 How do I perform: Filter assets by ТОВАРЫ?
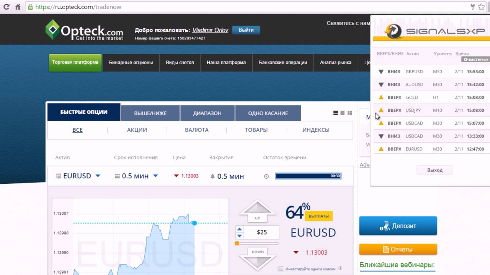[x=256, y=130]
